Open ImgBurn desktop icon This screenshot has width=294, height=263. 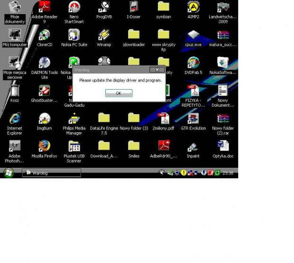pos(45,118)
